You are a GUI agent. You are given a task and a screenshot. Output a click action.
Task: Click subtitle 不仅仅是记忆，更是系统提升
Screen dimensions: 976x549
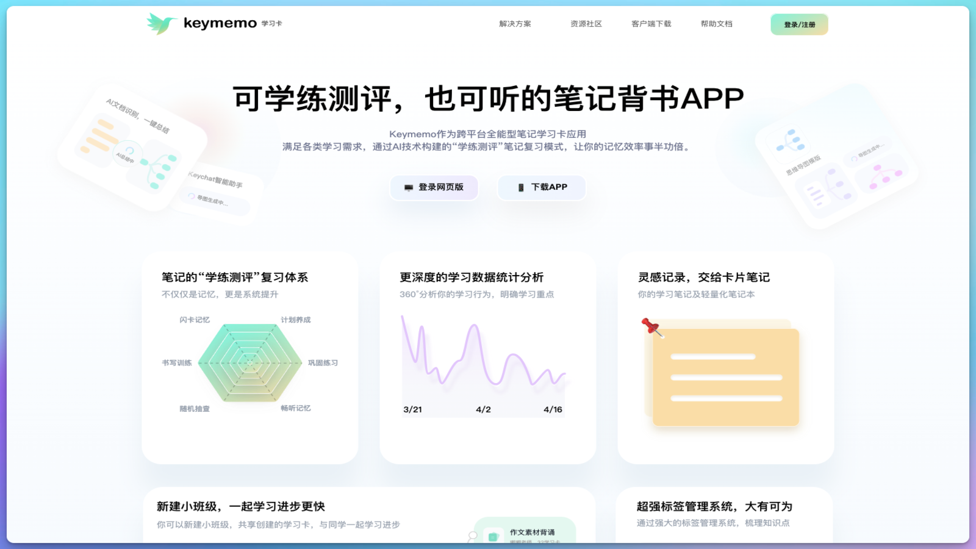click(x=220, y=294)
